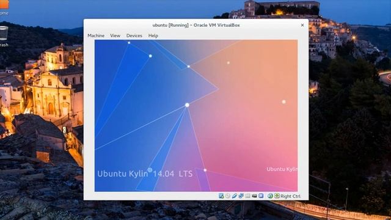The image size is (391, 220).
Task: Close the VirtualBox VM window
Action: 302,25
